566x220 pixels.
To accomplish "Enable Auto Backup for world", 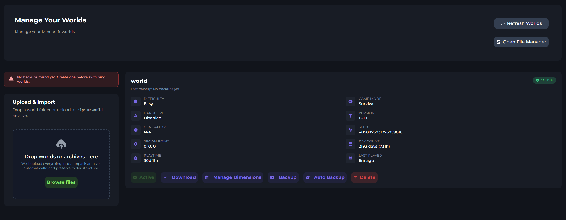I will pos(325,177).
